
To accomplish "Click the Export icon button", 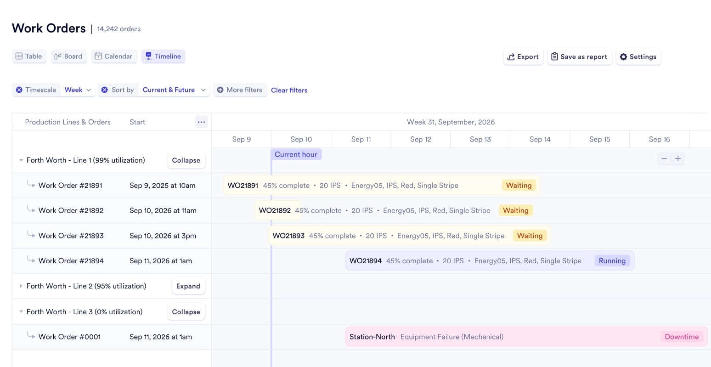I will [511, 56].
